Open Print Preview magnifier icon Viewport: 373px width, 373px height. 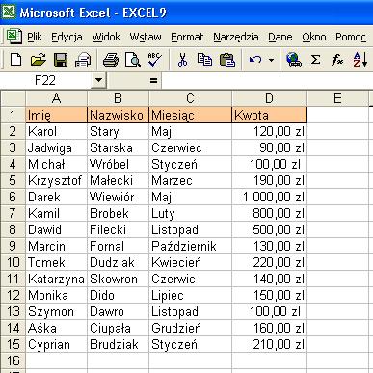133,60
